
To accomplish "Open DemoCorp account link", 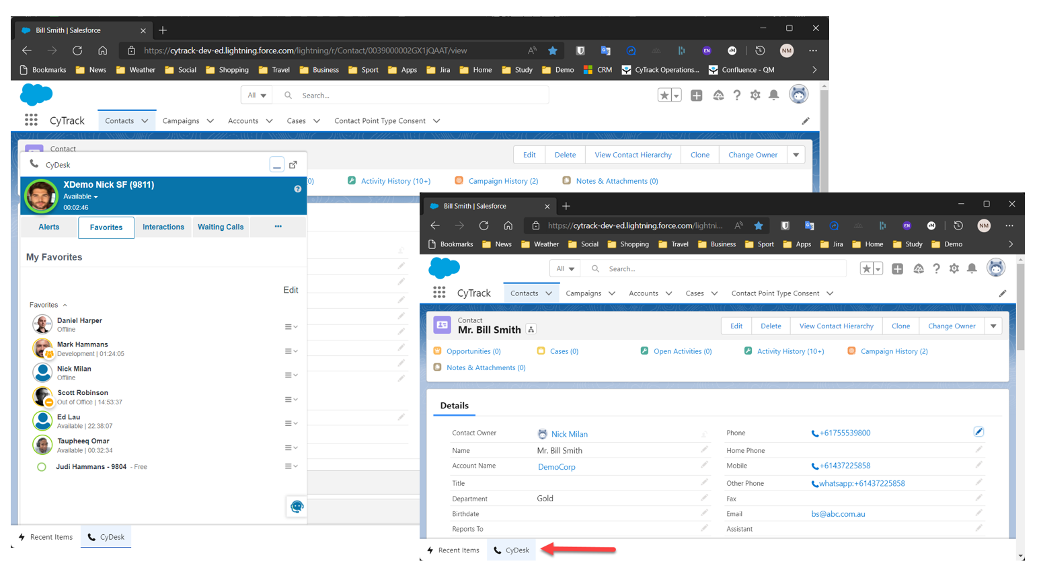I will coord(556,467).
